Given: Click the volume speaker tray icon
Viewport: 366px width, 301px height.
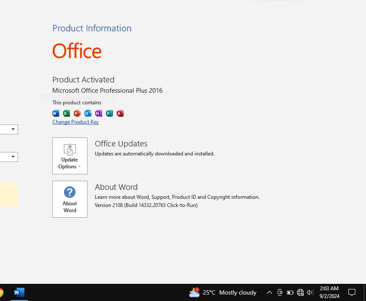Looking at the screenshot, I should point(311,292).
